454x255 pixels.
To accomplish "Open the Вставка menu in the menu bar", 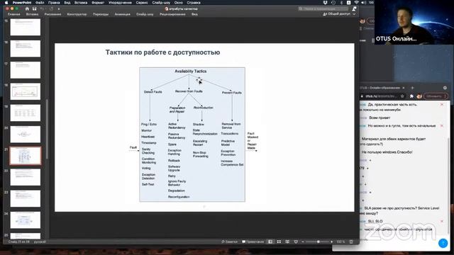I will [x=81, y=3].
